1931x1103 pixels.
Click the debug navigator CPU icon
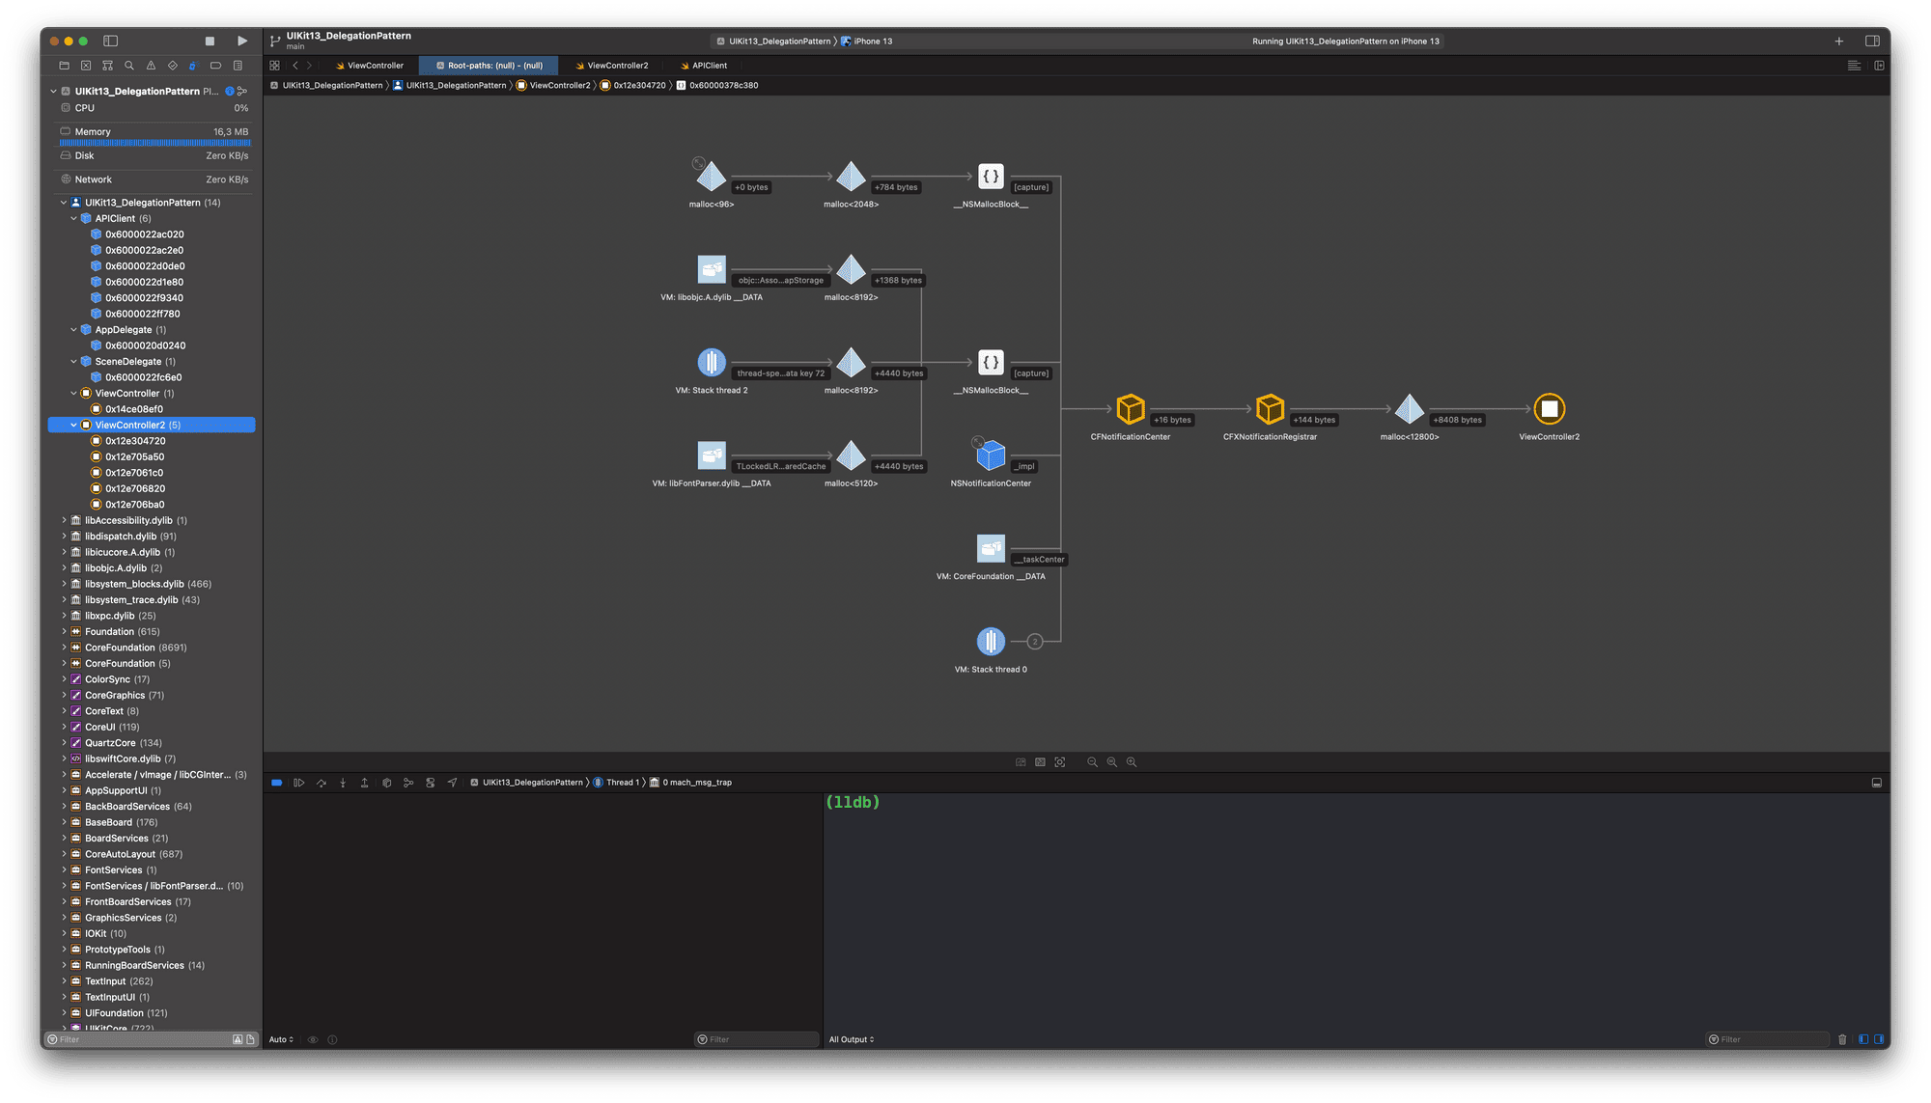65,106
